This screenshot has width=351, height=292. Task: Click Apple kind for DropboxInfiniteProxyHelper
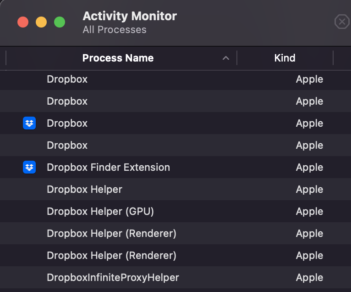pos(309,277)
